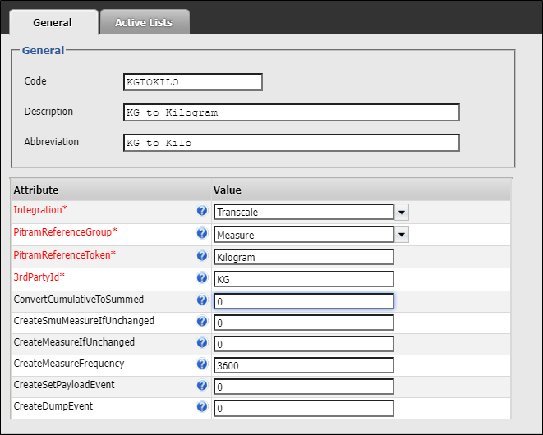
Task: Show CreateMeasureFrequency help tooltip icon
Action: 201,364
